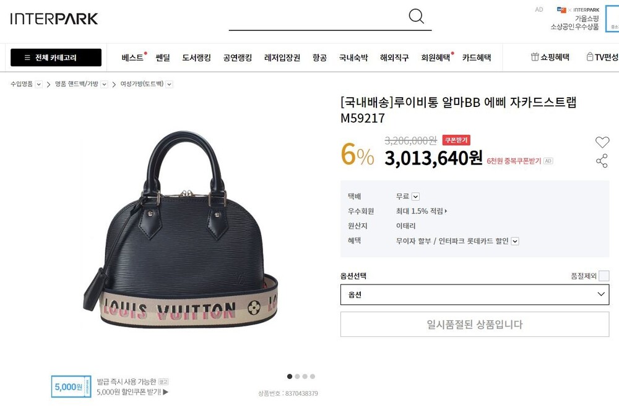
Task: Click the red 쿠폰받기 button
Action: pyautogui.click(x=456, y=140)
